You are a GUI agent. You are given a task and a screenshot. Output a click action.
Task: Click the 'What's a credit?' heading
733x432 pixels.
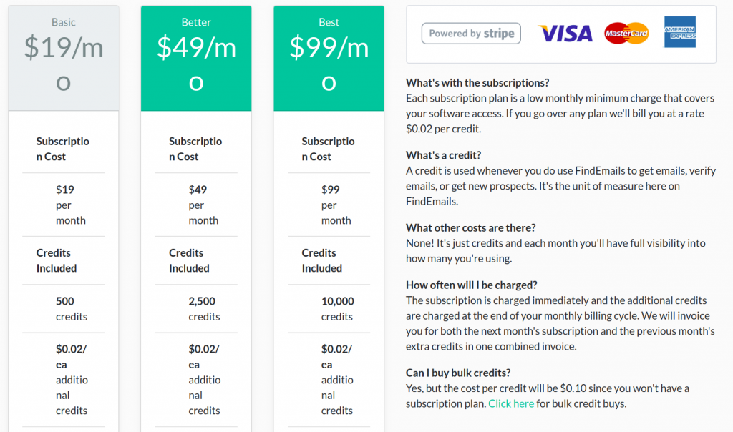[x=443, y=155]
